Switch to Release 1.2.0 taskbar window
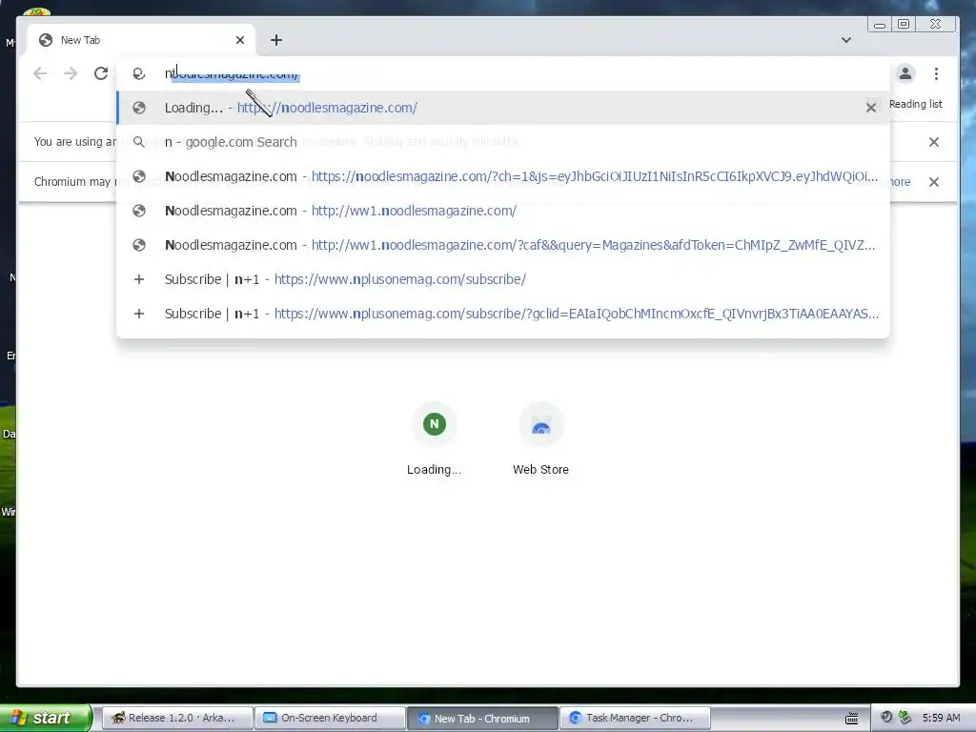Viewport: 976px width, 732px height. pyautogui.click(x=176, y=718)
